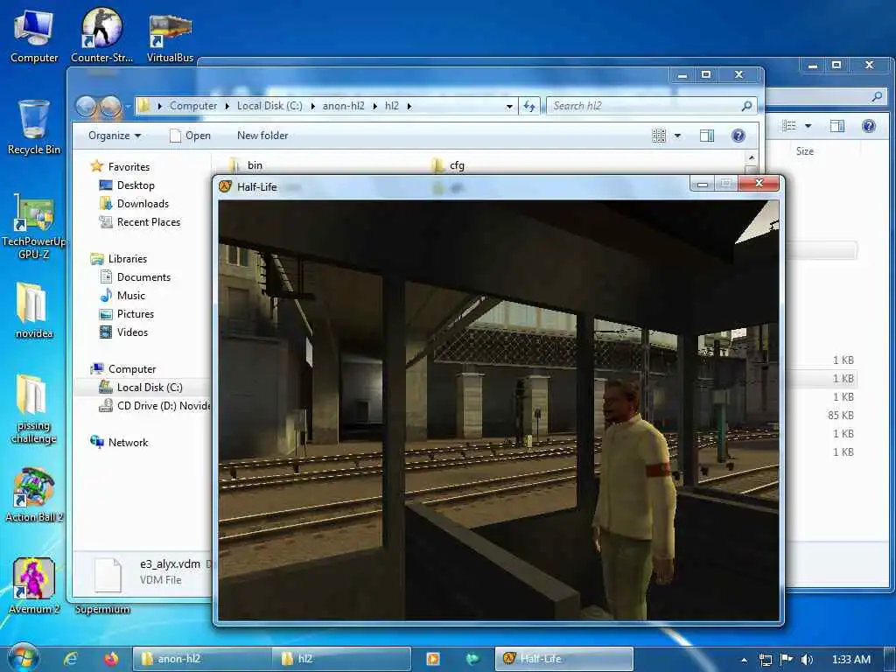This screenshot has height=672, width=896.
Task: Open VirtualBus desktop shortcut
Action: click(x=170, y=38)
